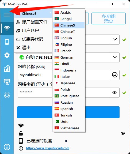Select German language
Screen dimensions: 130x154
pos(69,57)
